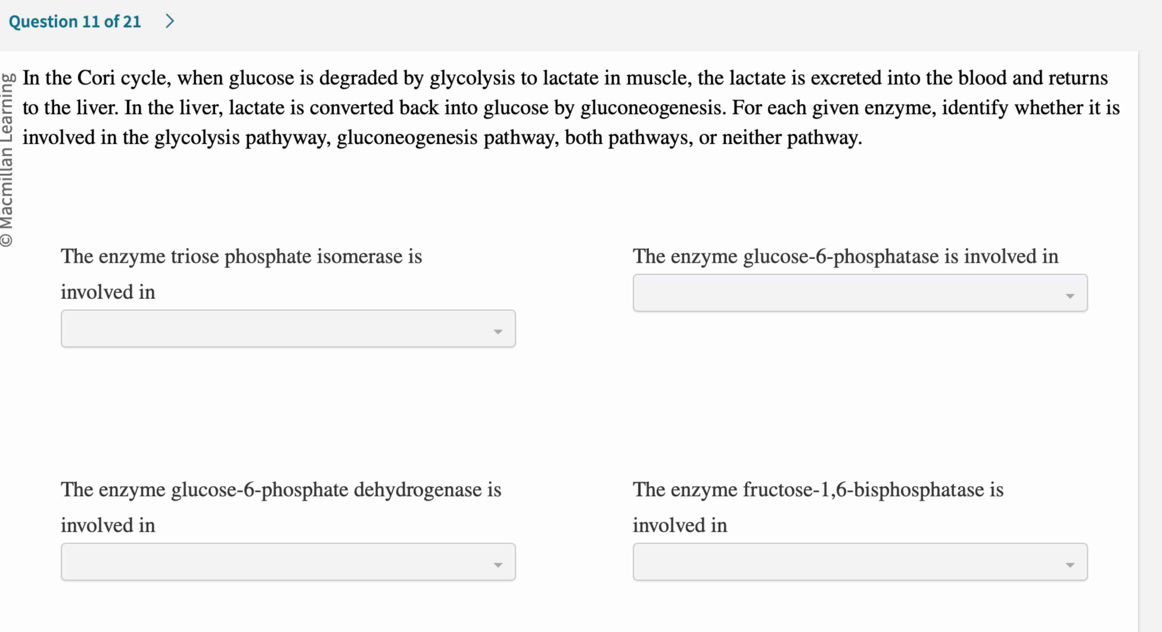The image size is (1162, 632).
Task: Select the answer box under glucose-6-phosphatase
Action: [860, 292]
